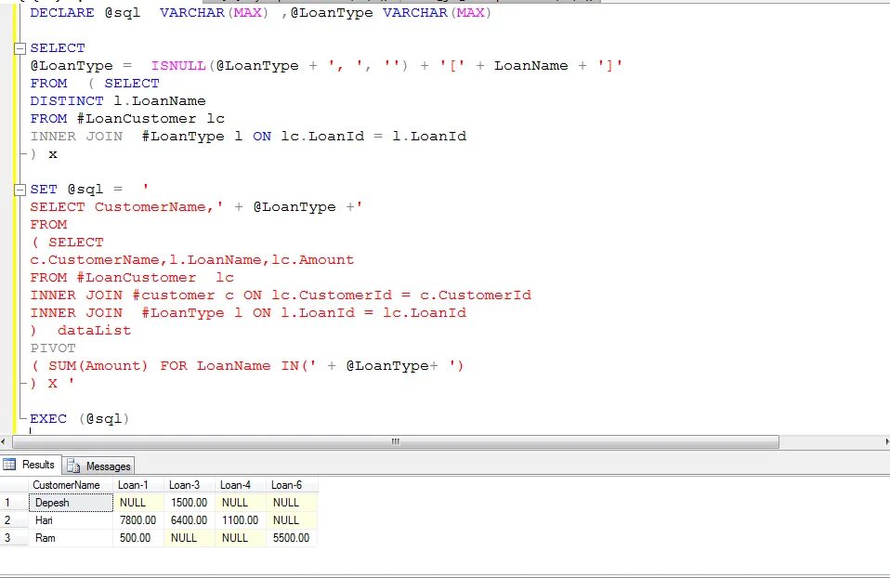
Task: Select row header number 3
Action: pos(14,538)
